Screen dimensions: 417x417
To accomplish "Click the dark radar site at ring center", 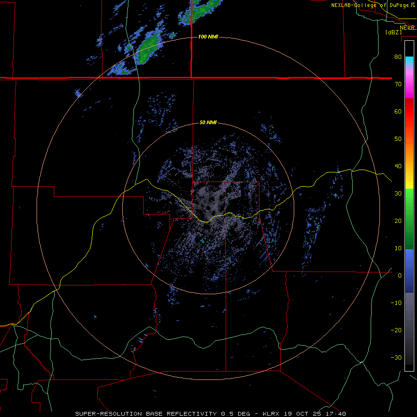I will point(208,208).
